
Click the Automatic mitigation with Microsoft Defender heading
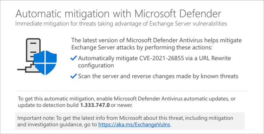point(118,14)
